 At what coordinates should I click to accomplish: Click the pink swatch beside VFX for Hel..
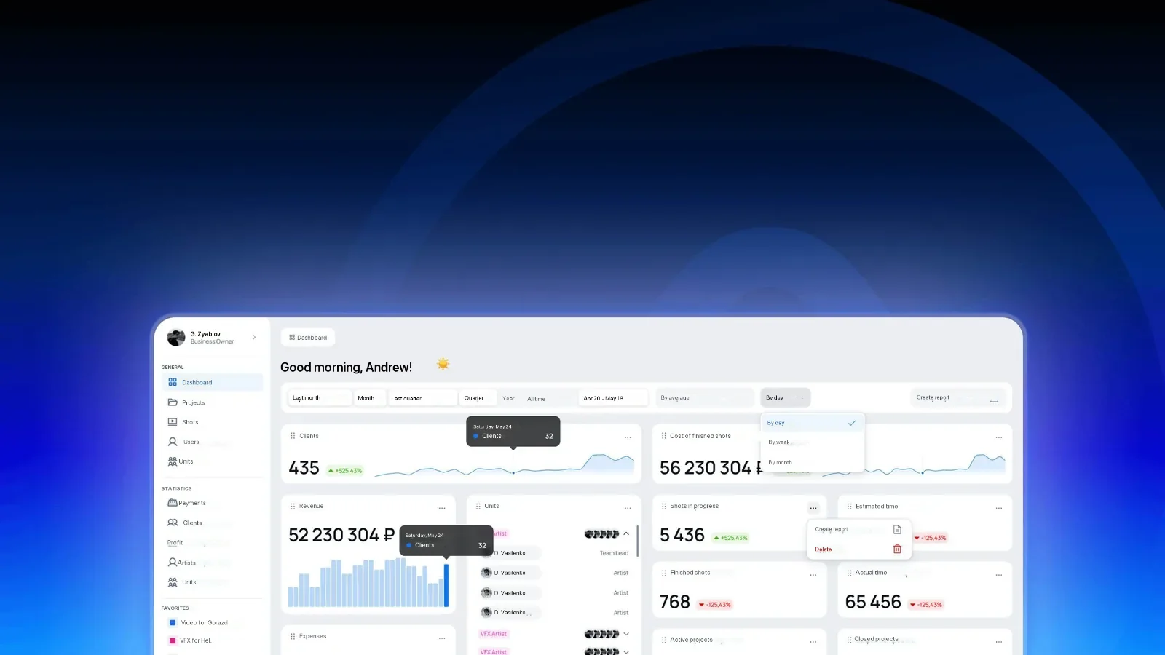[173, 640]
